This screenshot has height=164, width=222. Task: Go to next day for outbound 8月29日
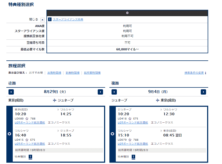tap(100, 92)
